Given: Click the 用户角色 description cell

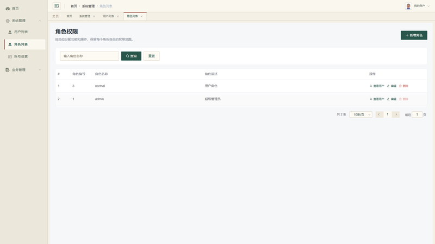Looking at the screenshot, I should tap(211, 86).
